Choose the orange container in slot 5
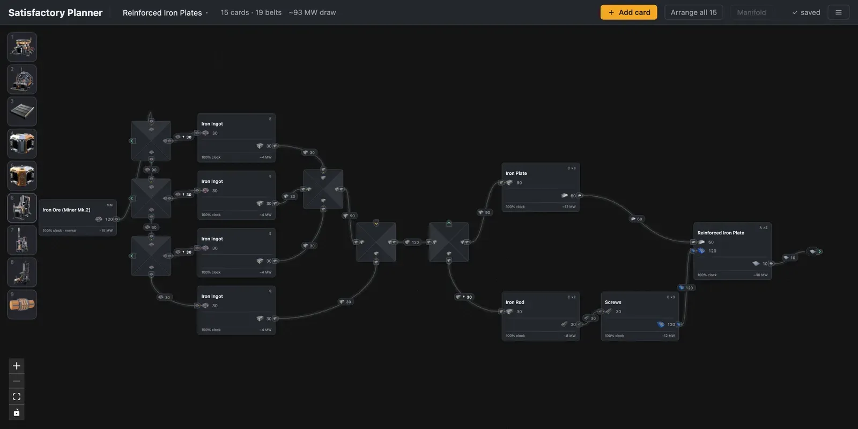858x429 pixels. [22, 175]
